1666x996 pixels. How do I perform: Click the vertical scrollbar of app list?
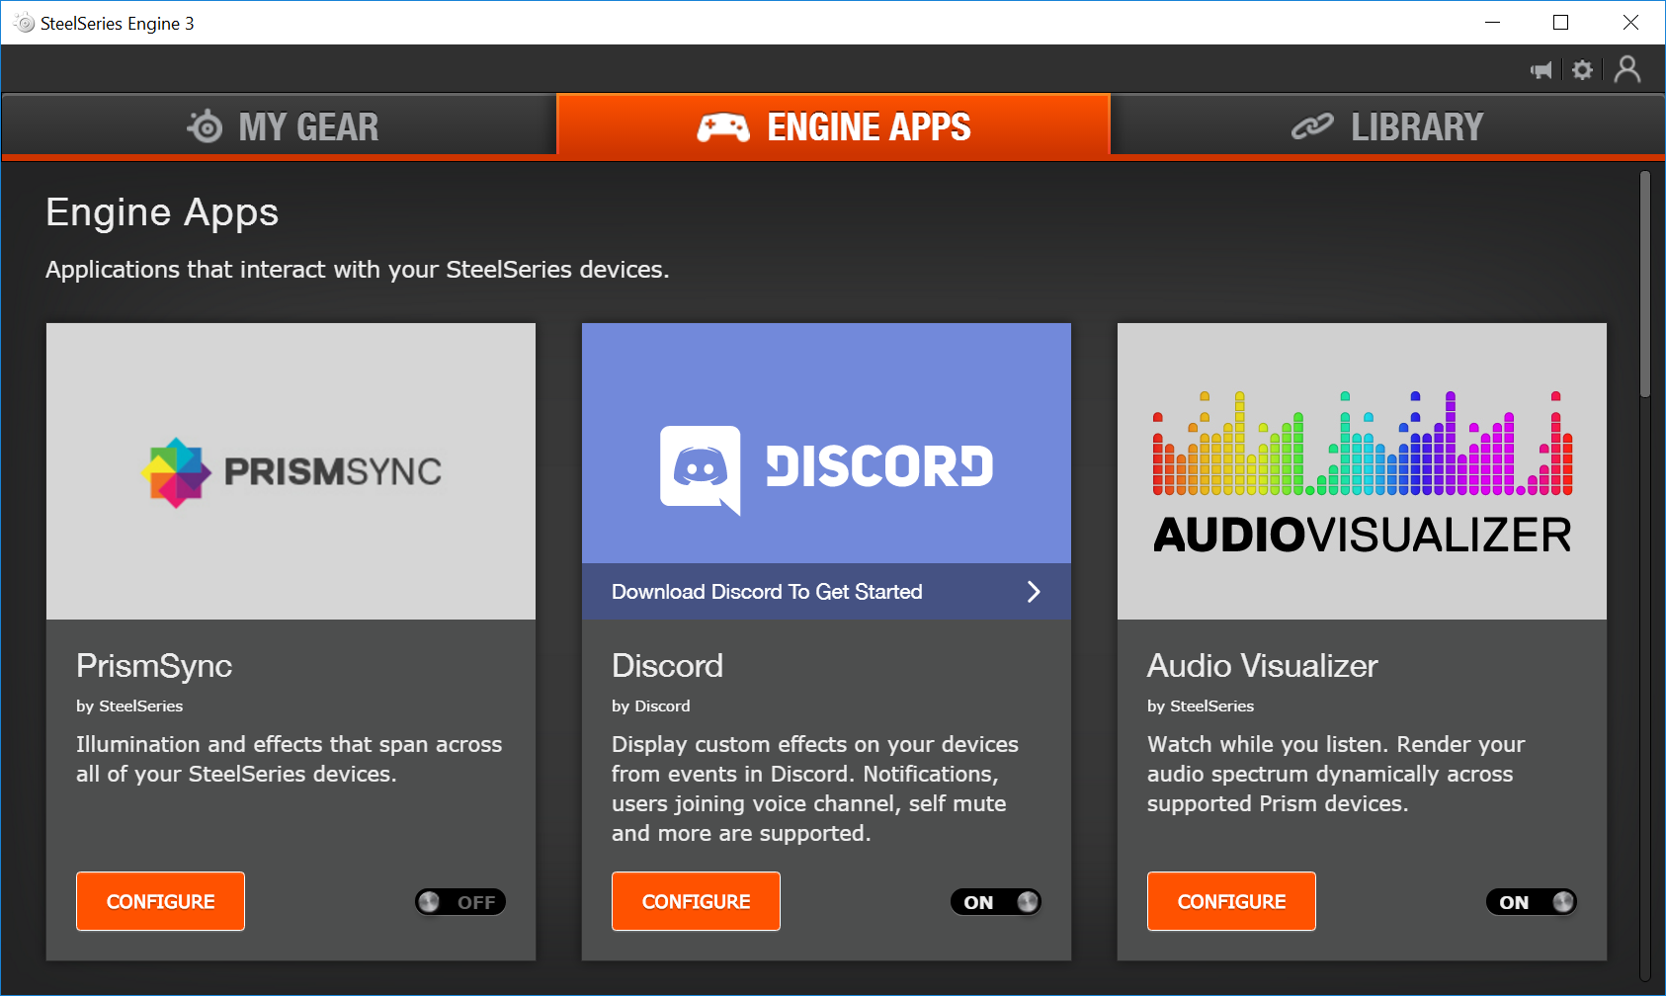(x=1645, y=285)
